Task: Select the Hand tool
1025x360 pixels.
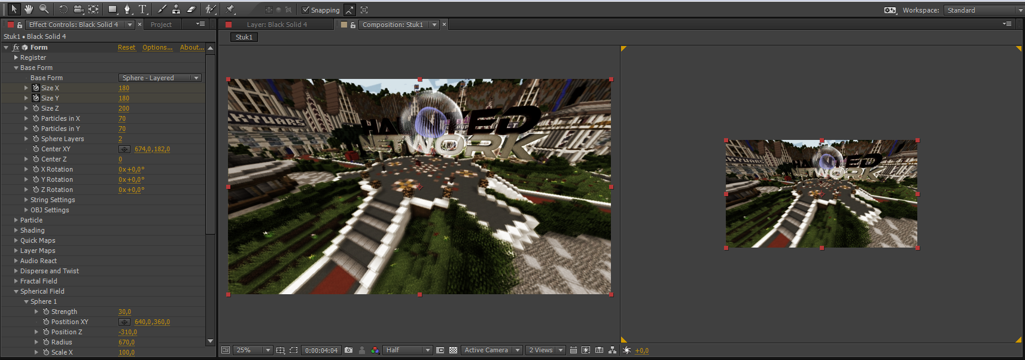Action: (29, 9)
